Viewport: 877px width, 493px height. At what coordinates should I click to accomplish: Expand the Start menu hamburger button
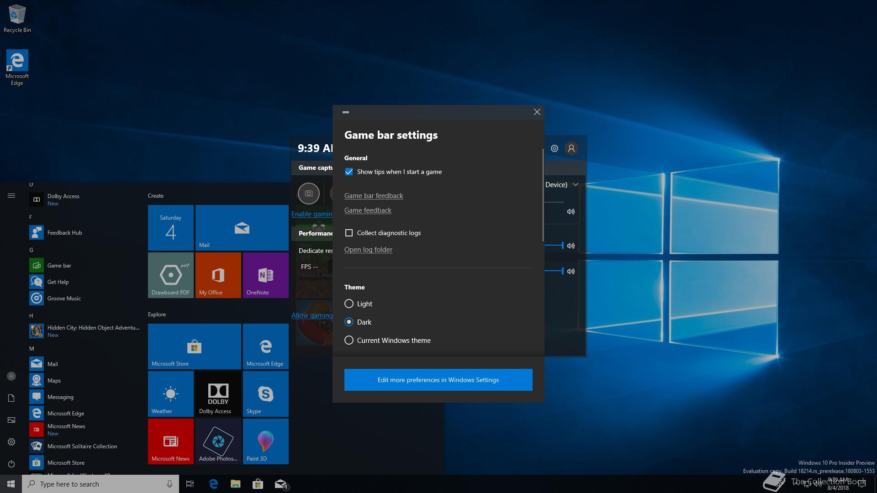(11, 196)
